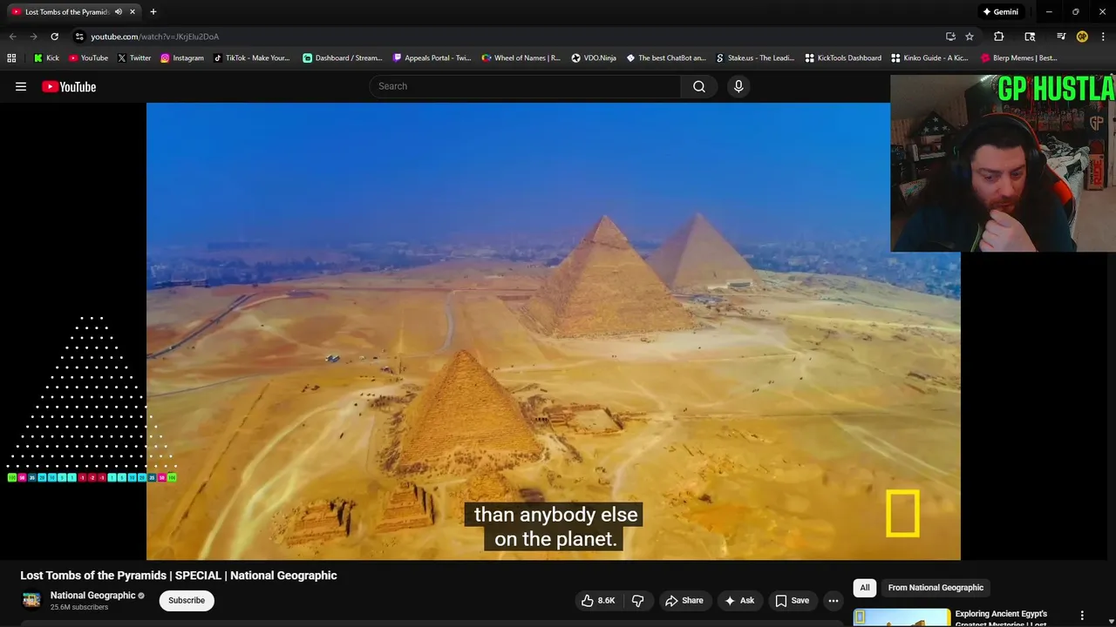View site information icon in address bar
The width and height of the screenshot is (1116, 627).
[x=79, y=37]
